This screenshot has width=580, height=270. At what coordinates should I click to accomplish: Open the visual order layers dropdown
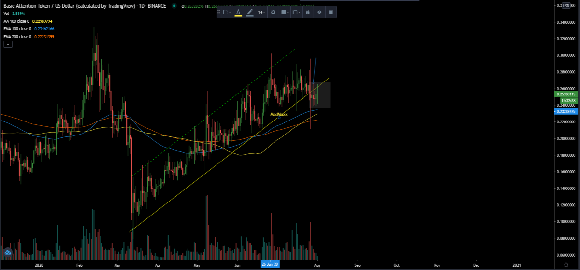tap(285, 12)
